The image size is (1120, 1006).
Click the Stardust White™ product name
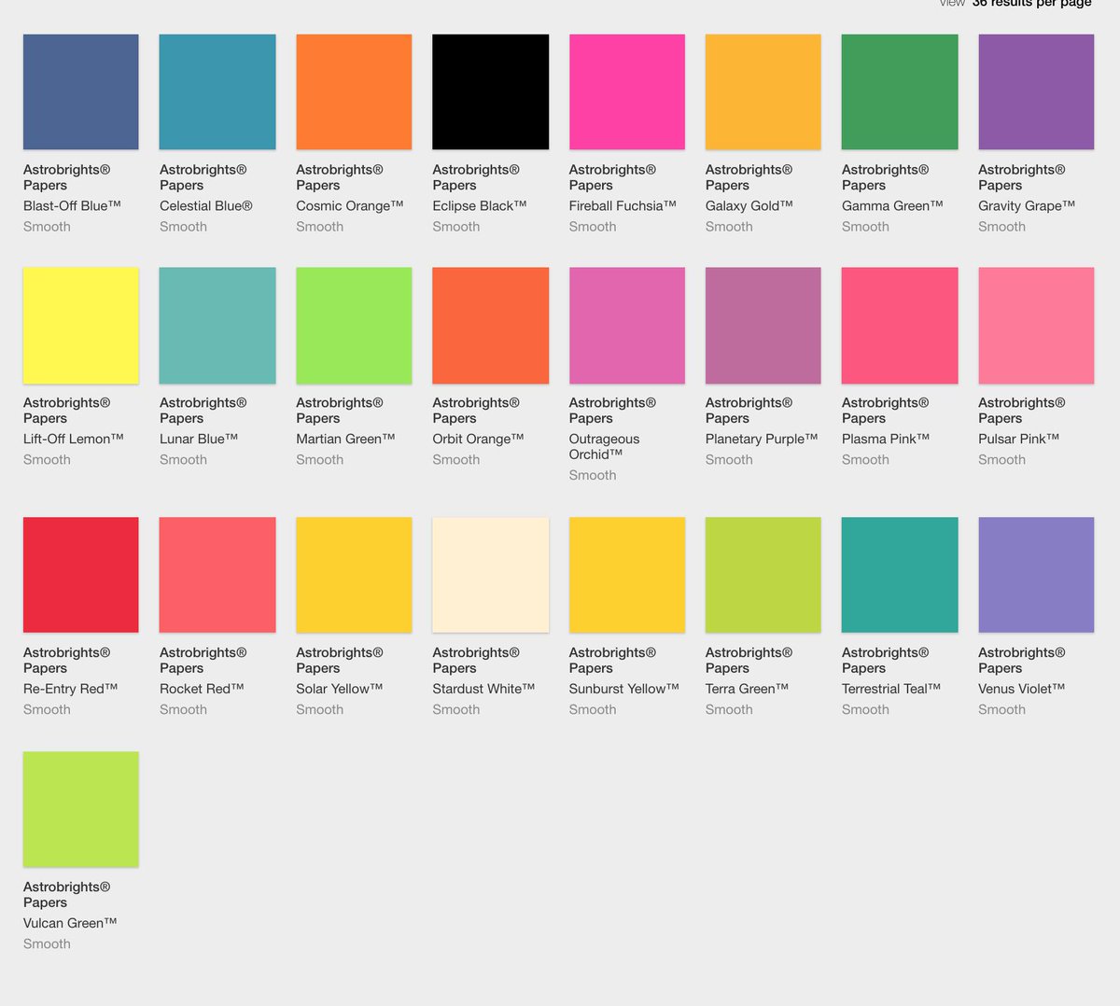tap(483, 689)
